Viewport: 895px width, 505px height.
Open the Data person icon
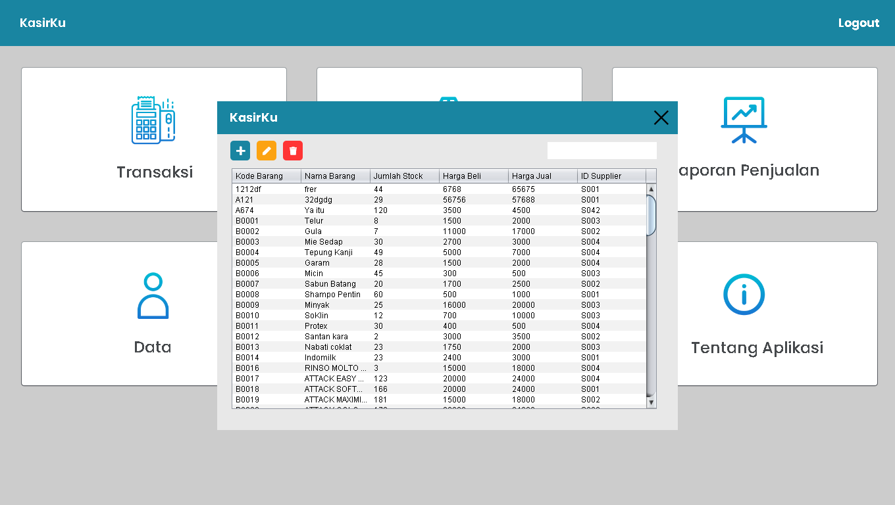(x=153, y=296)
